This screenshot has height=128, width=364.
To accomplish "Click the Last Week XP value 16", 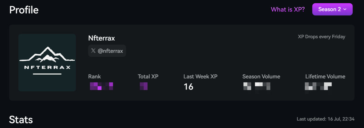I will pyautogui.click(x=188, y=87).
